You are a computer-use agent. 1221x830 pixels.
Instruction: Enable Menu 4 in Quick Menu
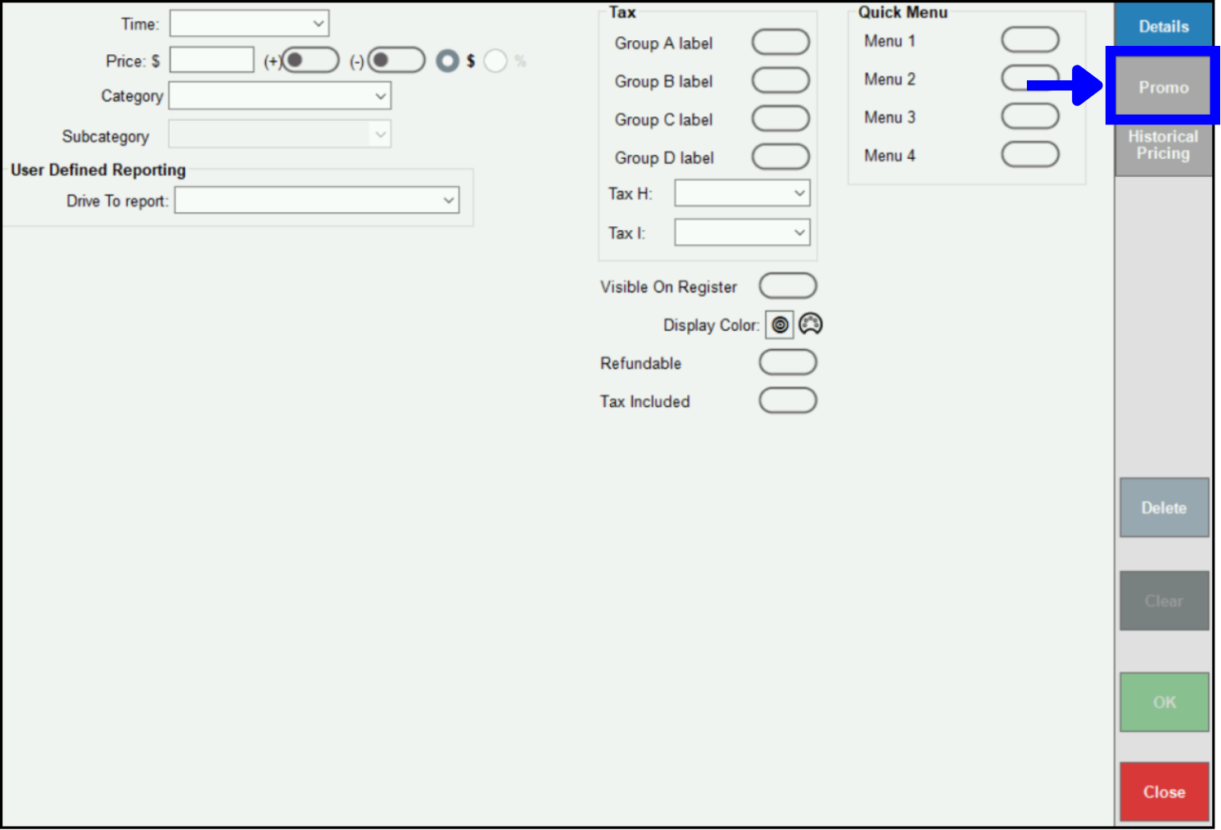coord(1030,154)
